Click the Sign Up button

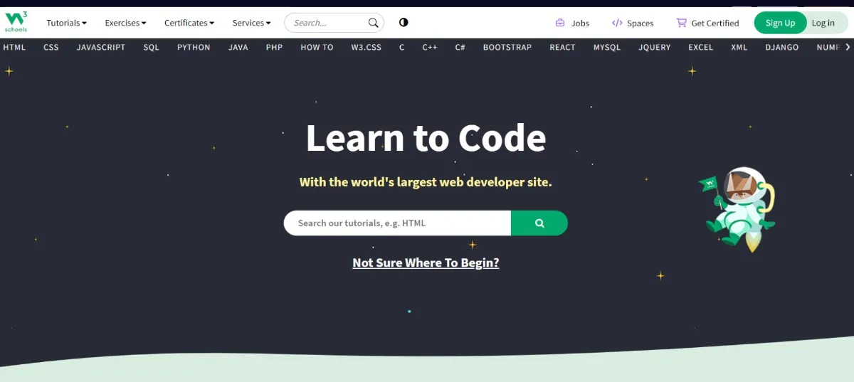[x=780, y=23]
